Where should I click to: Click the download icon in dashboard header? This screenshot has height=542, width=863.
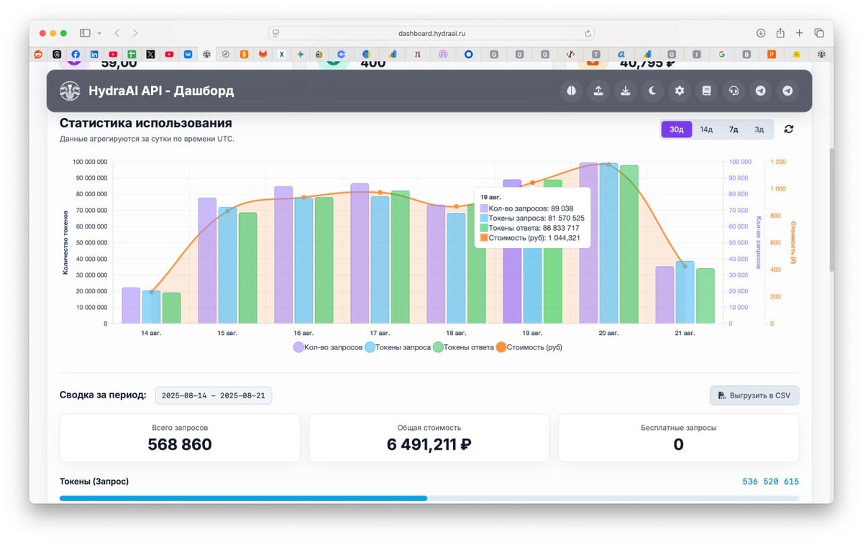(626, 91)
